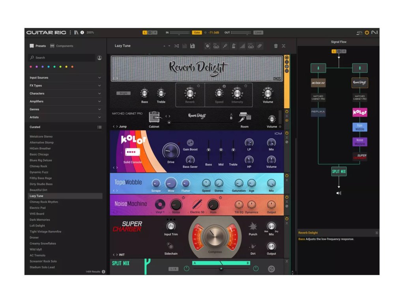This screenshot has height=303, width=404.
Task: Collapse the Kolor module
Action: coord(287,138)
